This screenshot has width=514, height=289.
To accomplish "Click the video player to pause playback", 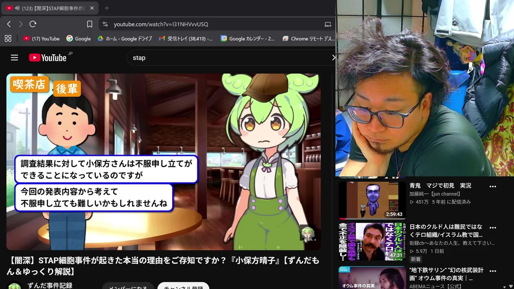I will click(163, 162).
